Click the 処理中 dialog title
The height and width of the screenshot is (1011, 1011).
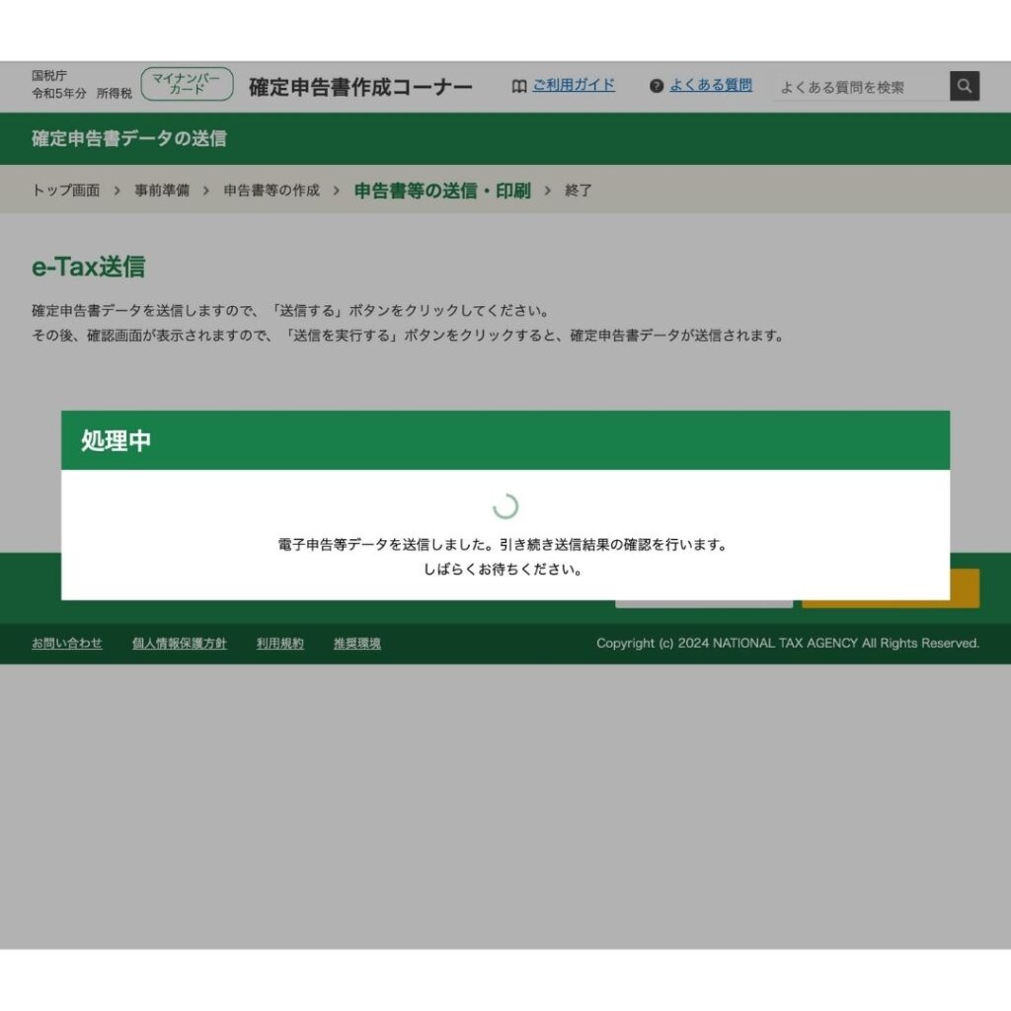tap(117, 440)
